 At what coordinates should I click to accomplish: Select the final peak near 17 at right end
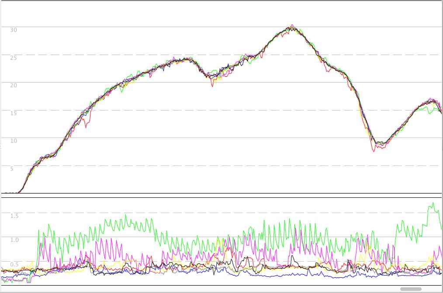click(431, 100)
